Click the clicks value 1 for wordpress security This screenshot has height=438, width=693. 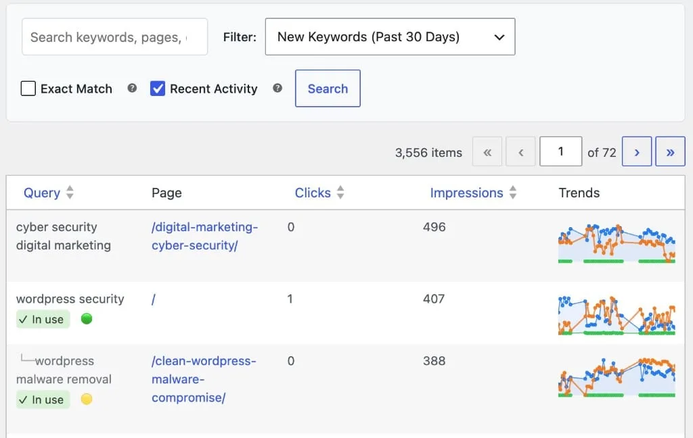pyautogui.click(x=290, y=299)
